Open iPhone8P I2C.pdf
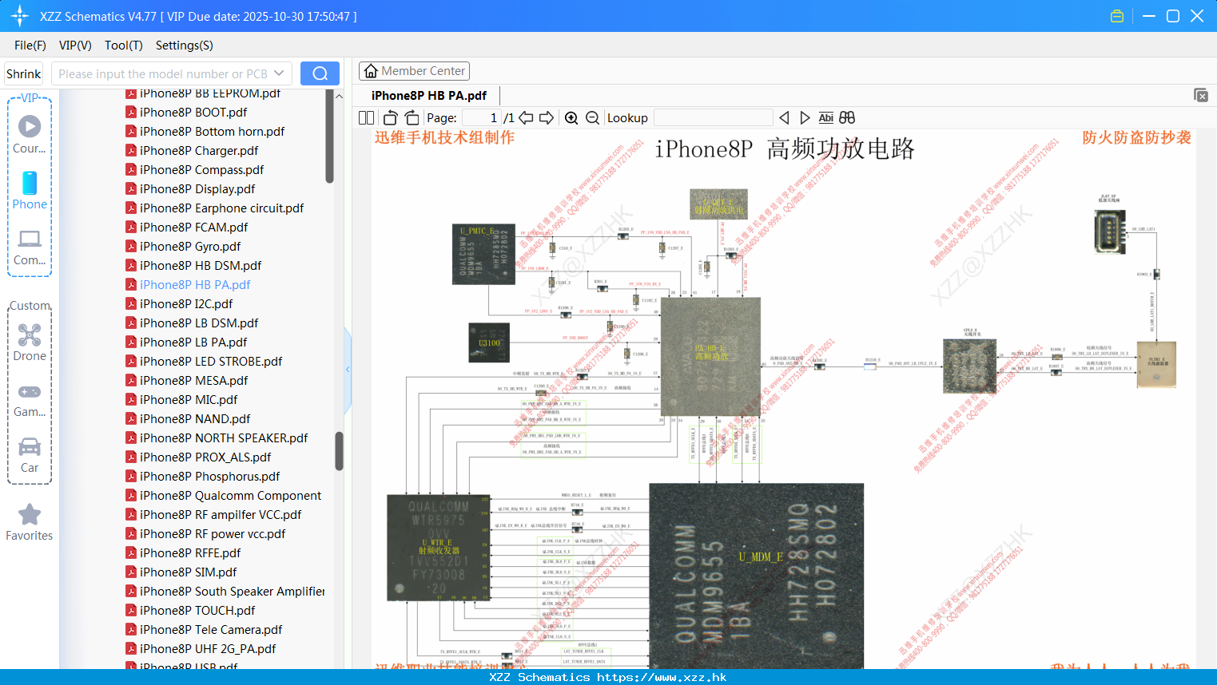The height and width of the screenshot is (685, 1217). (x=186, y=303)
